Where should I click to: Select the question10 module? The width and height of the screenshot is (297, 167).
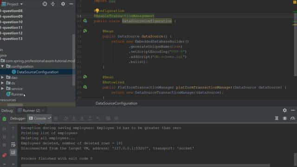coord(11,22)
